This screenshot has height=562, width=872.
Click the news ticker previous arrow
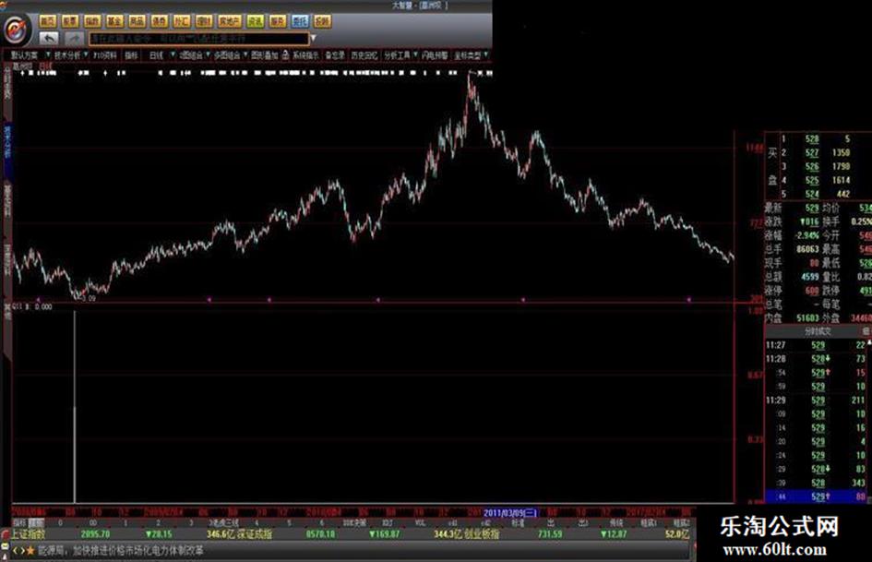[16, 551]
